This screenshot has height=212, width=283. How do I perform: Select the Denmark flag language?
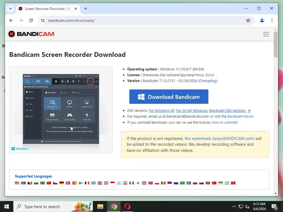point(68,183)
